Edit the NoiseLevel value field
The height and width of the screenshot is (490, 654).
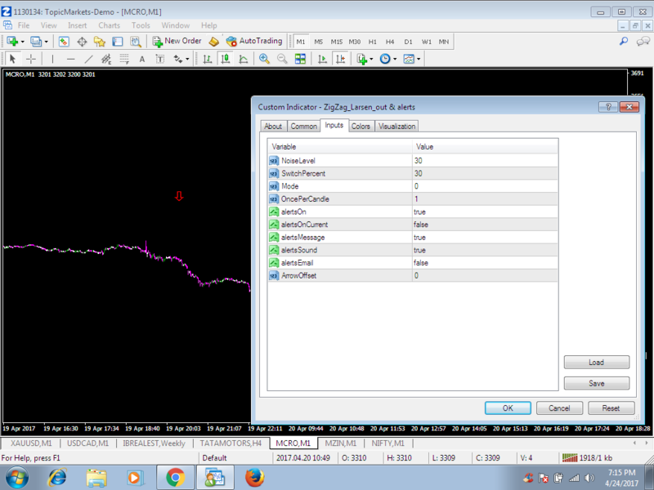point(484,161)
